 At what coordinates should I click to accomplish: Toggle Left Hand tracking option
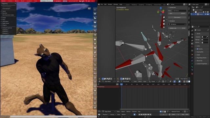click(x=5, y=21)
